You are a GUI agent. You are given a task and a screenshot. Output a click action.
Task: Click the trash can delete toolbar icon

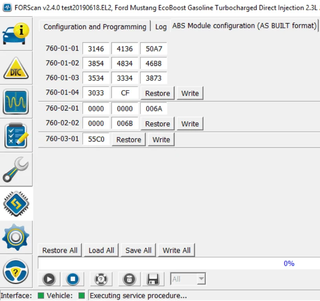pyautogui.click(x=129, y=279)
